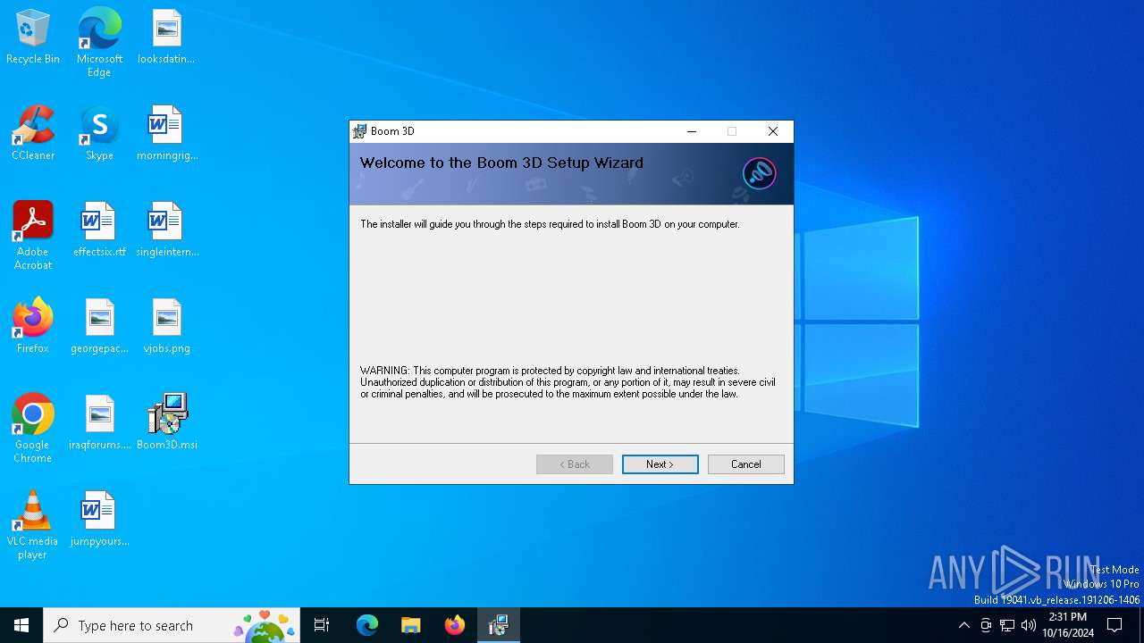
Task: Select the Microsoft Edge desktop shortcut
Action: tap(99, 43)
